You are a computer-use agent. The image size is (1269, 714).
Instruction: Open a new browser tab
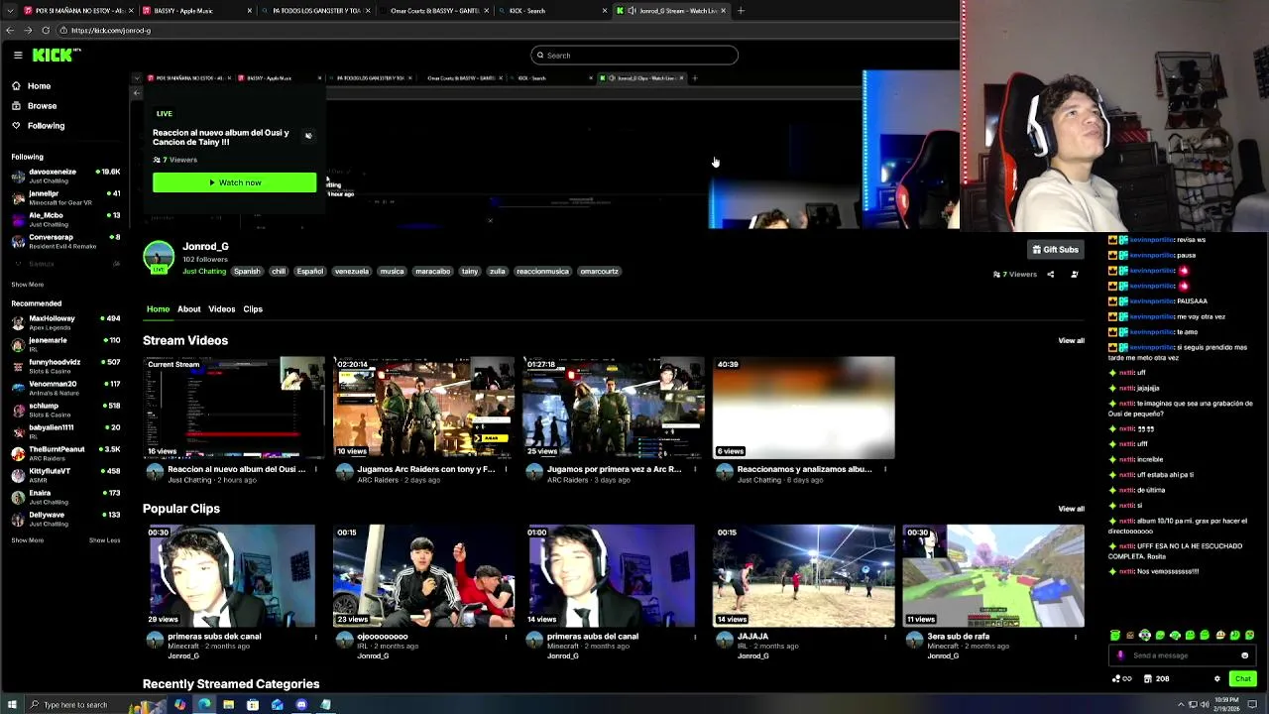(741, 11)
